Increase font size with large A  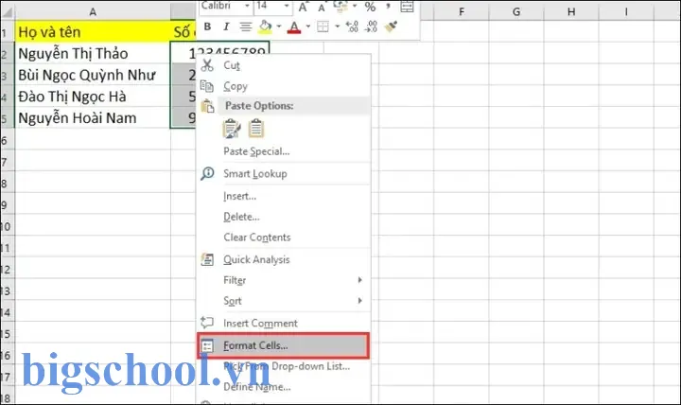pyautogui.click(x=303, y=7)
